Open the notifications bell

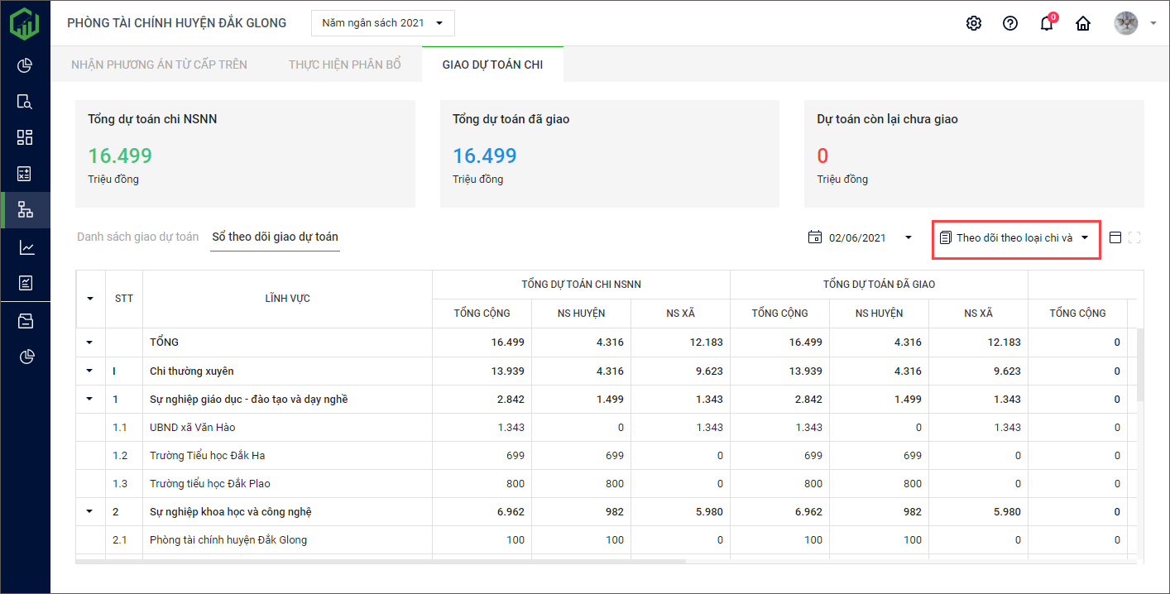(x=1046, y=23)
